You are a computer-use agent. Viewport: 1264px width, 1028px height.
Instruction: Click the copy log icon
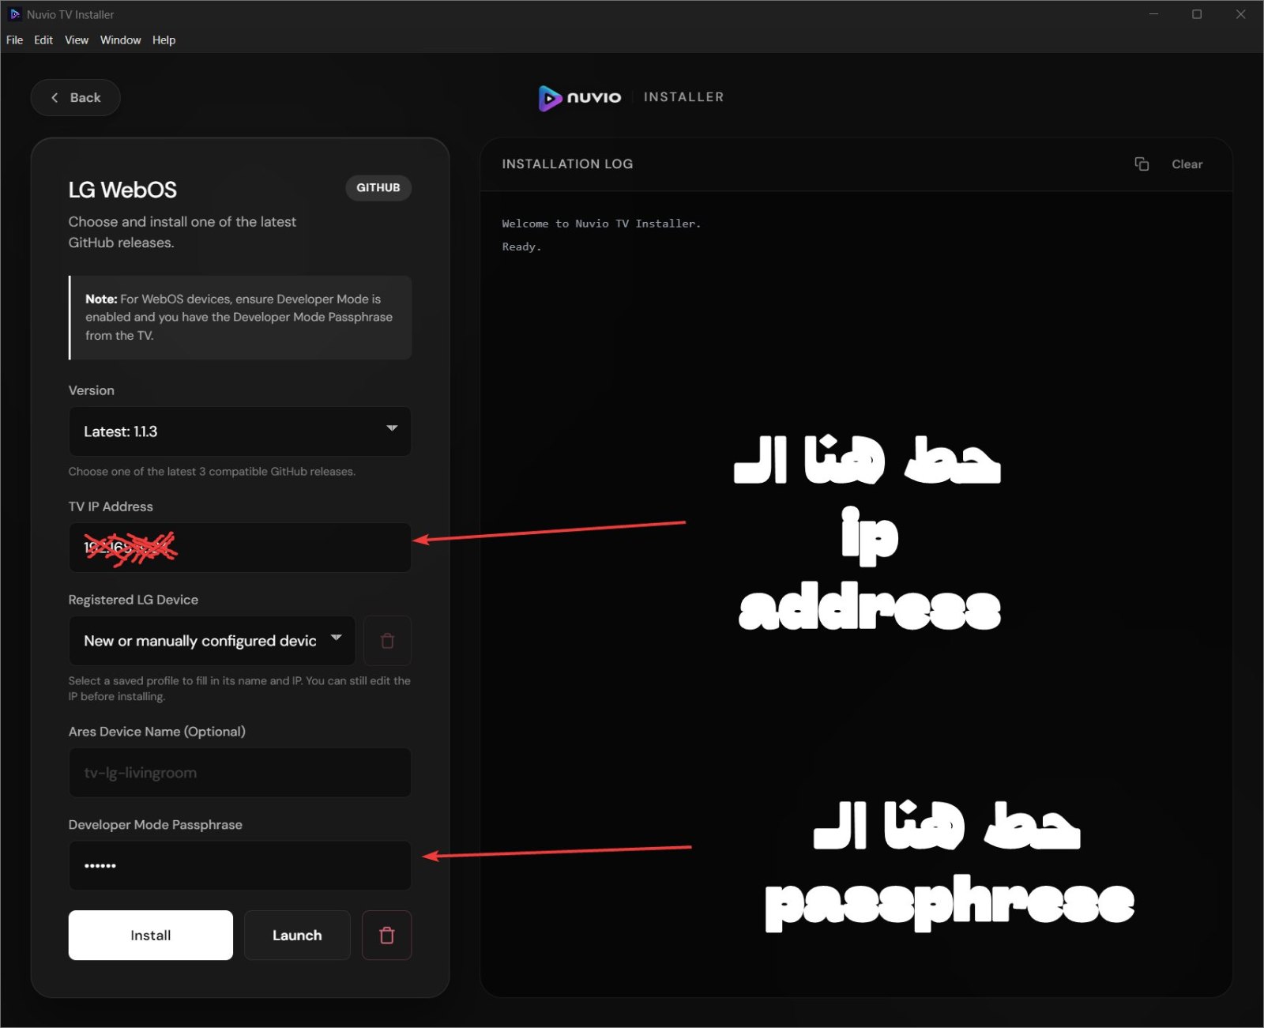pos(1142,164)
